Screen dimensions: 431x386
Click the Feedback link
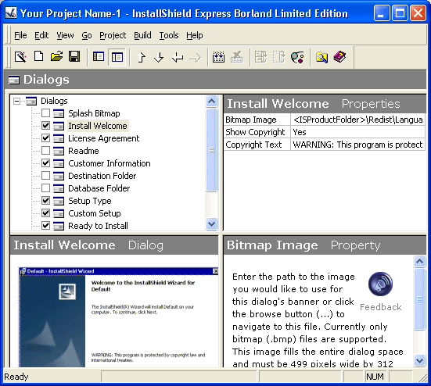click(x=381, y=307)
